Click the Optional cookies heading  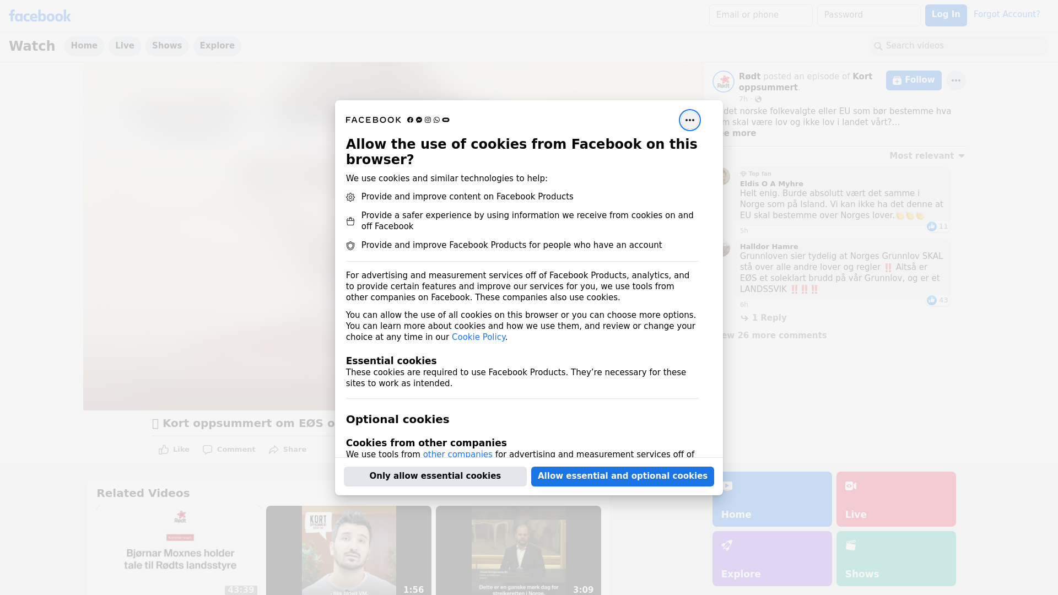point(397,420)
